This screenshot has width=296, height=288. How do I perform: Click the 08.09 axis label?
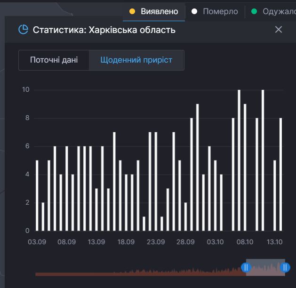66,242
